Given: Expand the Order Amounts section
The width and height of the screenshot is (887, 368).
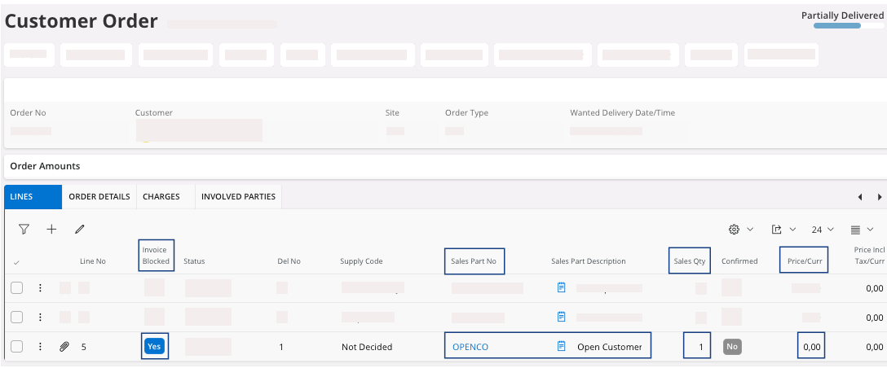Looking at the screenshot, I should [46, 166].
